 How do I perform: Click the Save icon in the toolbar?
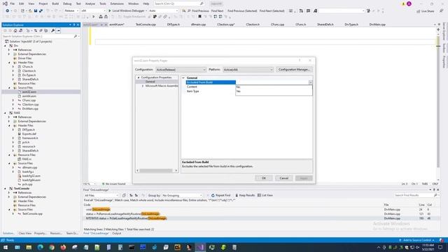36,11
